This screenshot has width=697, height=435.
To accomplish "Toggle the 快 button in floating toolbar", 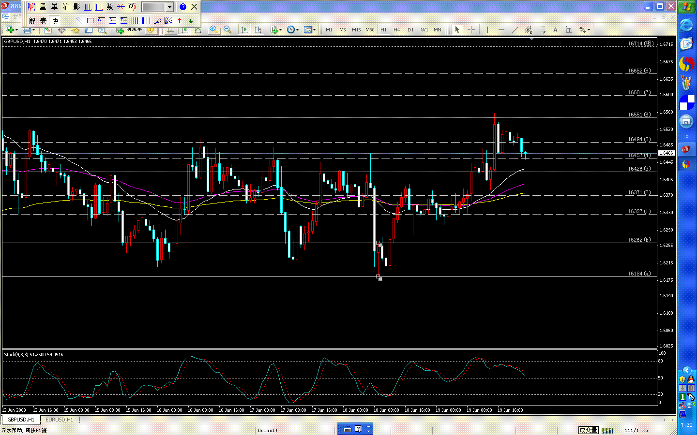I will pos(55,21).
